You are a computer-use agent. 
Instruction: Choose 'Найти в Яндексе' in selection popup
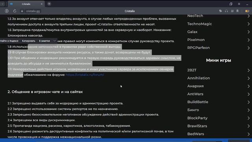9,41
